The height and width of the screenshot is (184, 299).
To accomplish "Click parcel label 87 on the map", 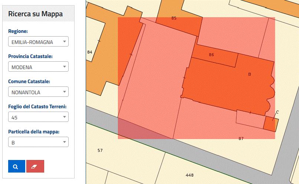I will pyautogui.click(x=241, y=139).
